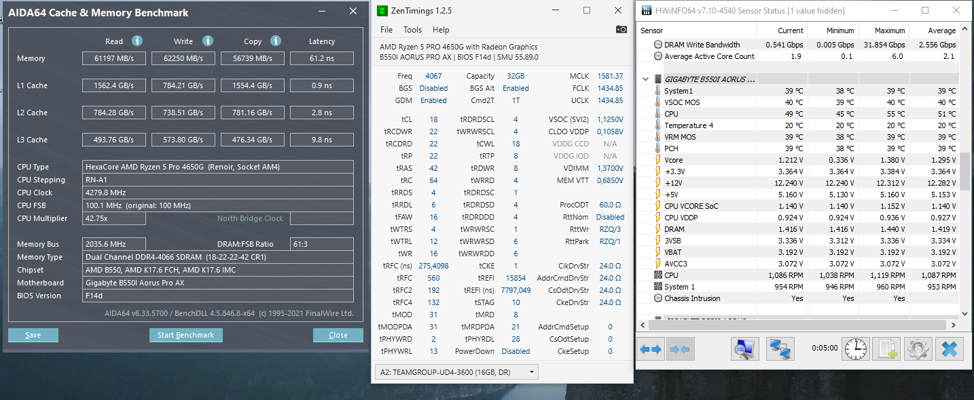Click the empty North Bridge Clock field
This screenshot has height=400, width=974.
(322, 218)
